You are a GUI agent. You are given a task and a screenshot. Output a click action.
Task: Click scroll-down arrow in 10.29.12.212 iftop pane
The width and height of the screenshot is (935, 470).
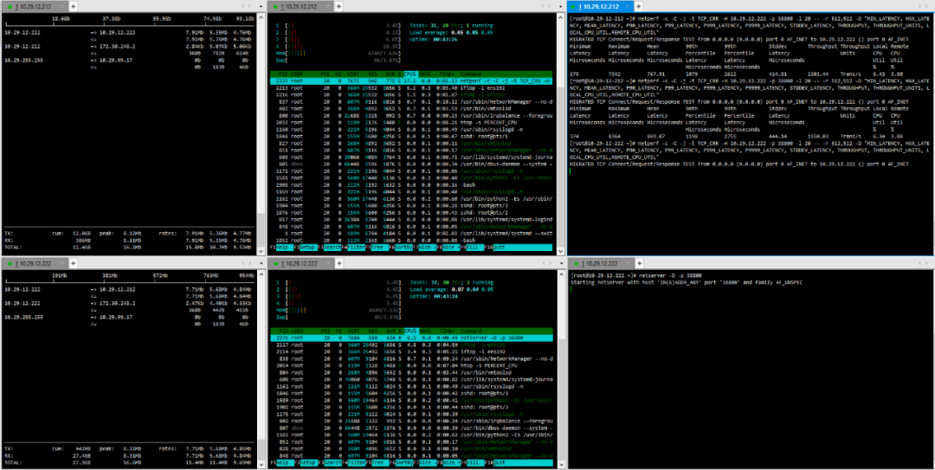pos(260,251)
